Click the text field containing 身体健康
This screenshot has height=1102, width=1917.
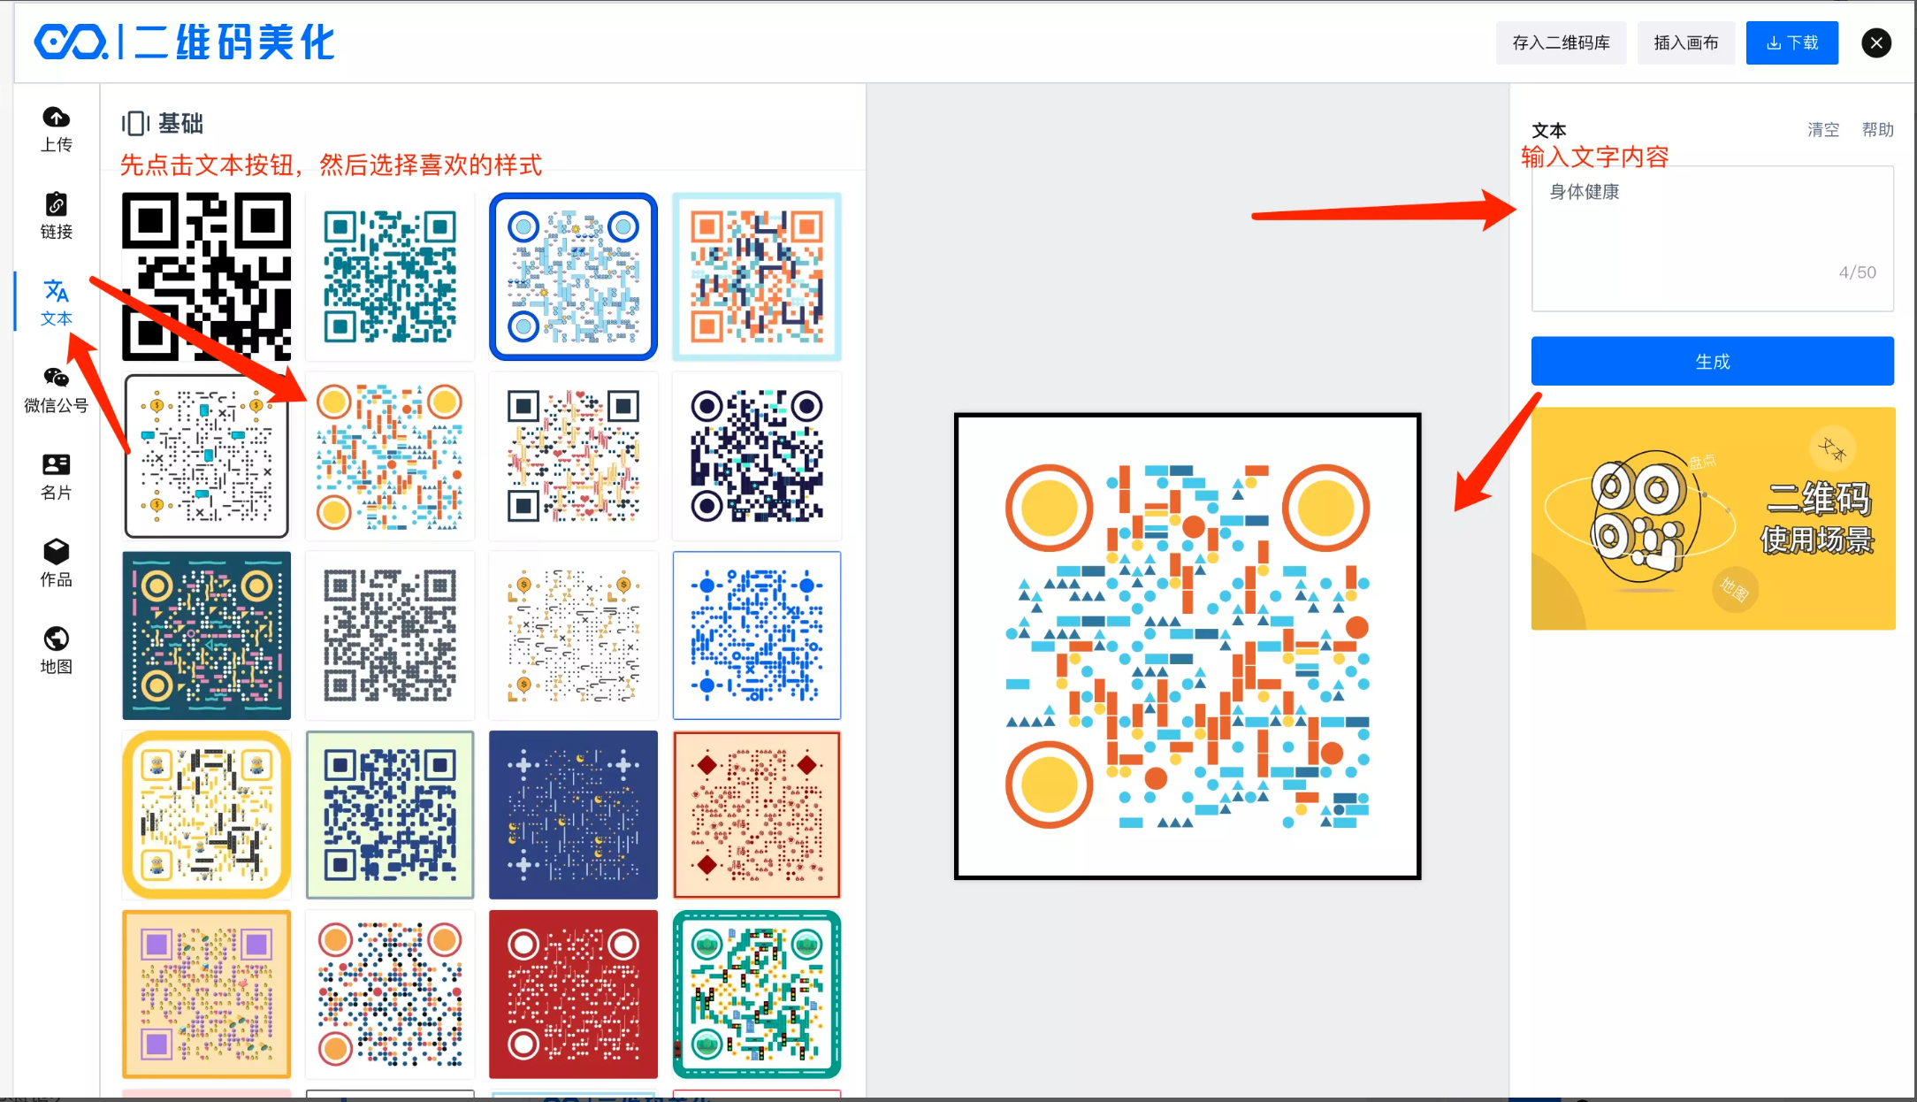point(1712,238)
